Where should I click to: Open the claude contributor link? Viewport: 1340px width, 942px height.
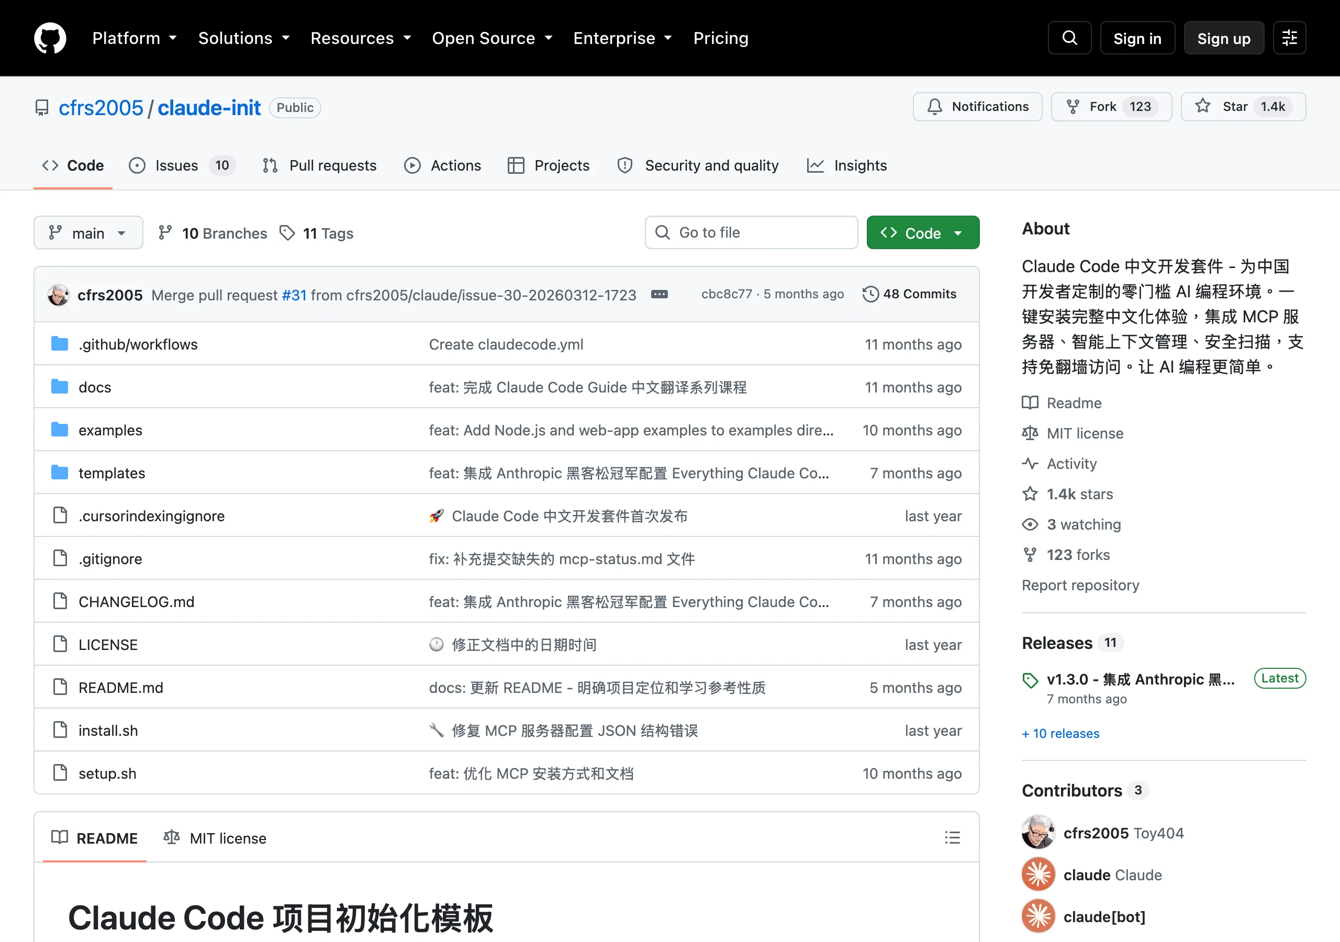click(x=1112, y=875)
